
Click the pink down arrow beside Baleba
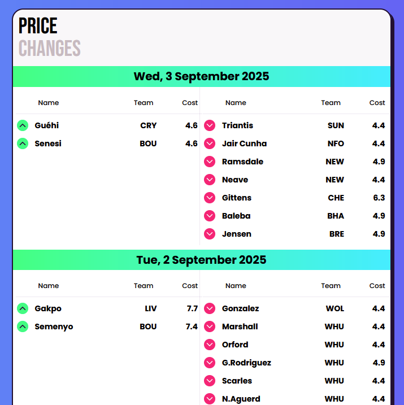pos(210,216)
